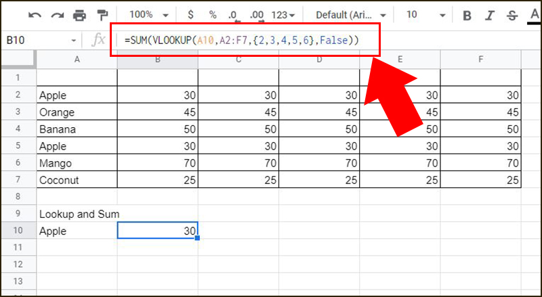Screen dimensions: 542x297
Task: Select row 2 header
Action: coord(19,95)
